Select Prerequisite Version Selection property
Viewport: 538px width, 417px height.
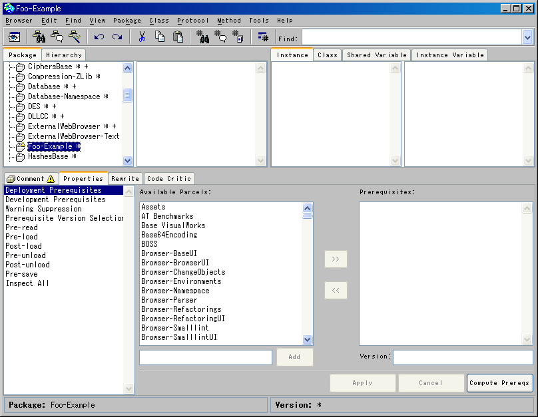pyautogui.click(x=64, y=218)
